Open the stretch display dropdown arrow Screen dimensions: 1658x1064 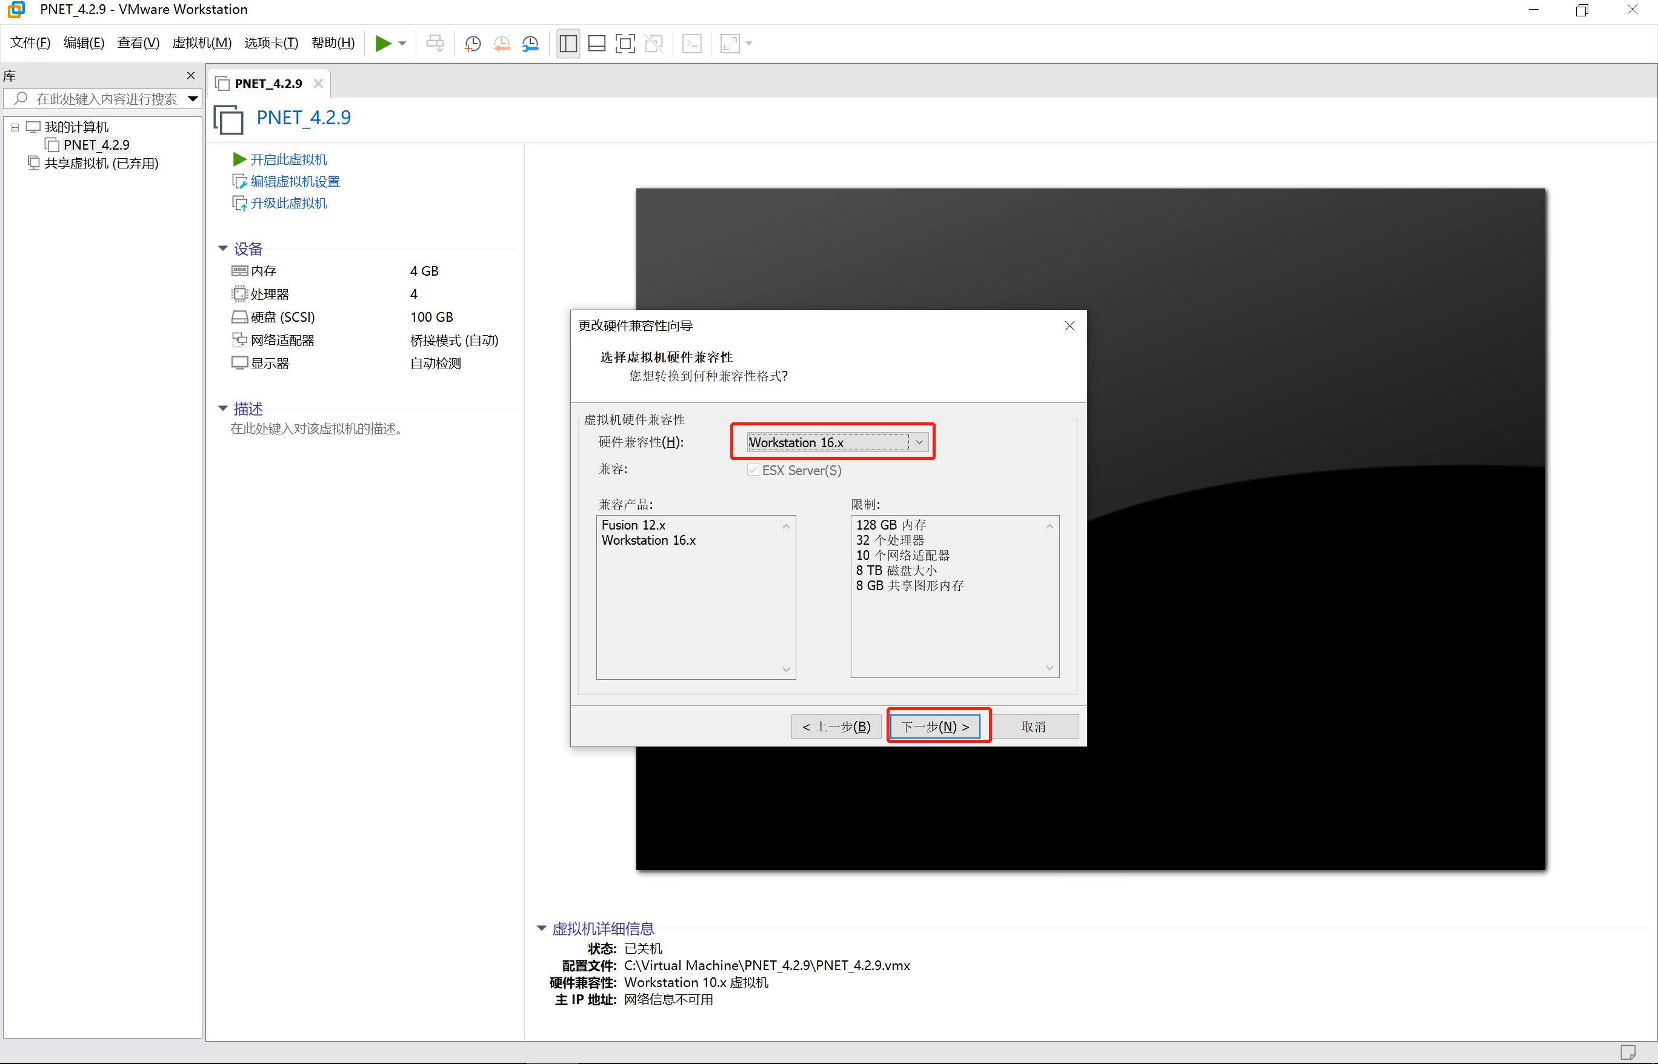pos(749,44)
